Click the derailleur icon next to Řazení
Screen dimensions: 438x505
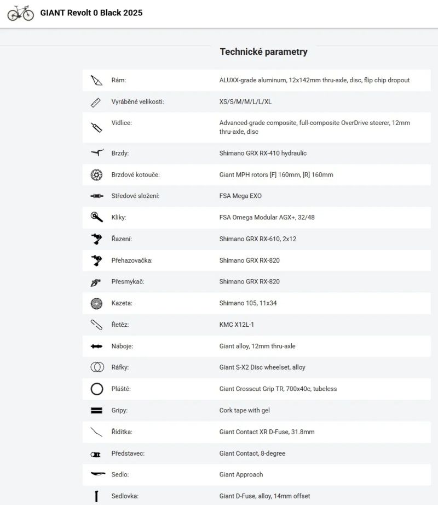tap(96, 239)
